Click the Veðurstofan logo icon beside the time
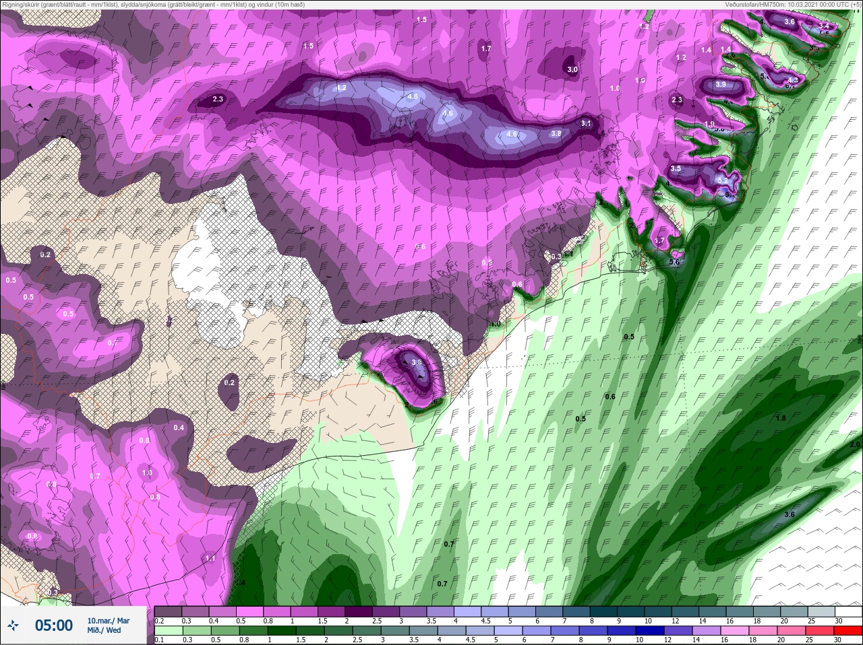The height and width of the screenshot is (645, 863). (x=13, y=626)
